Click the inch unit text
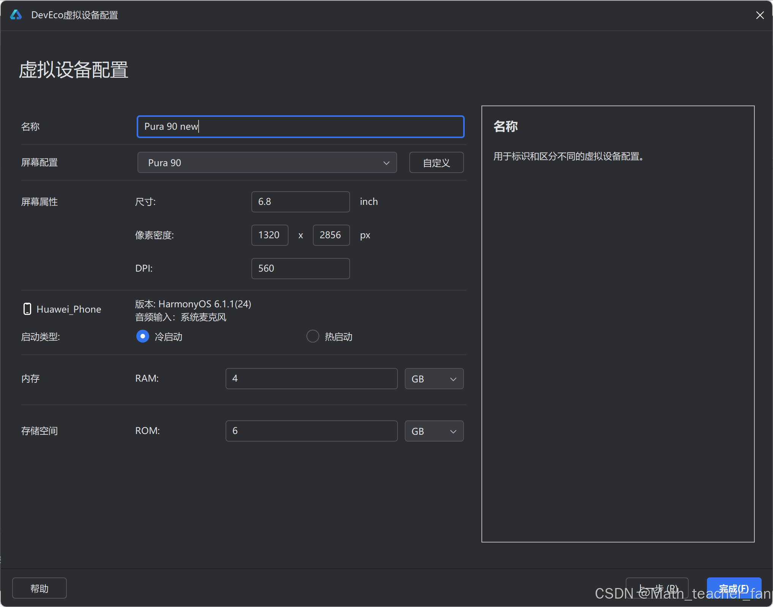The width and height of the screenshot is (773, 607). 369,201
